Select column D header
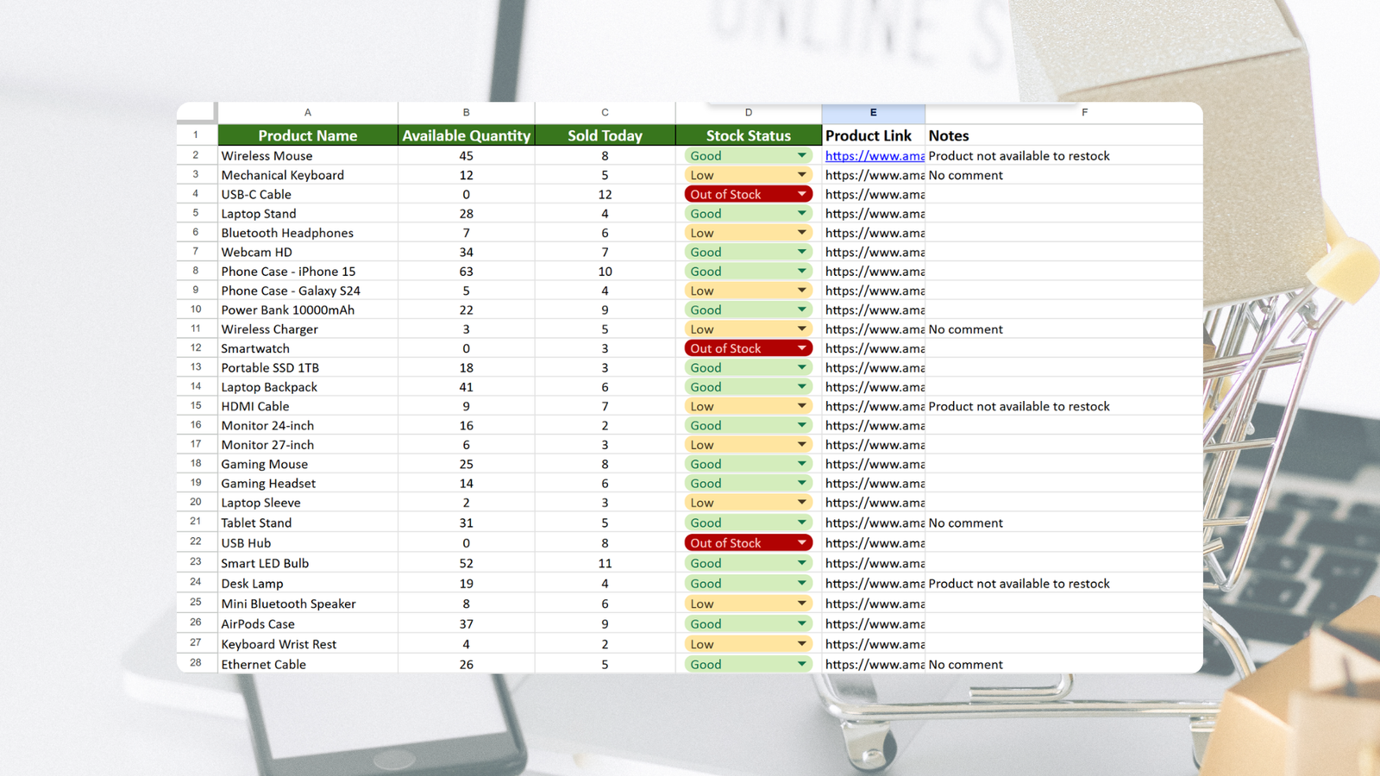The height and width of the screenshot is (776, 1380). pos(749,113)
